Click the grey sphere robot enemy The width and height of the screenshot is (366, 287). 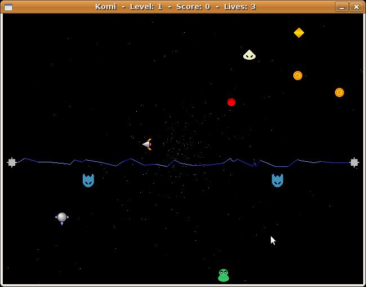[x=62, y=218]
